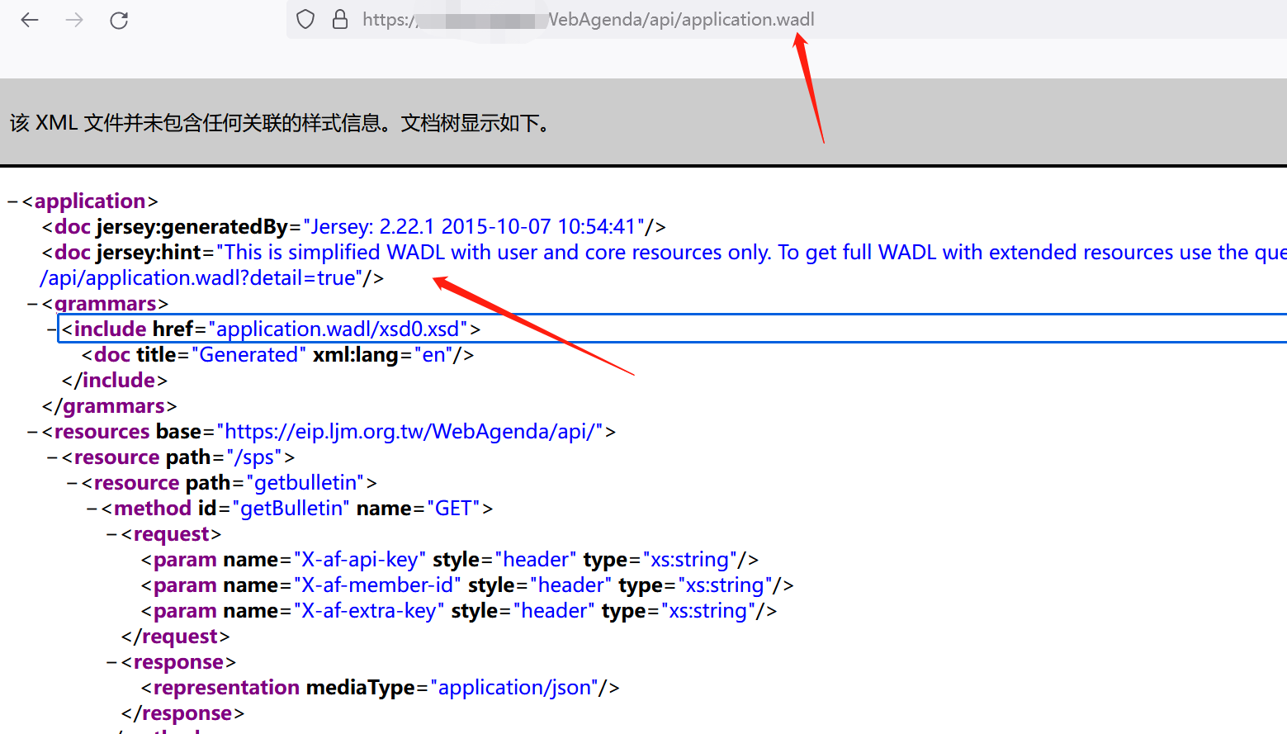Click the representation mediaType application/json line
The width and height of the screenshot is (1287, 734).
pos(380,688)
